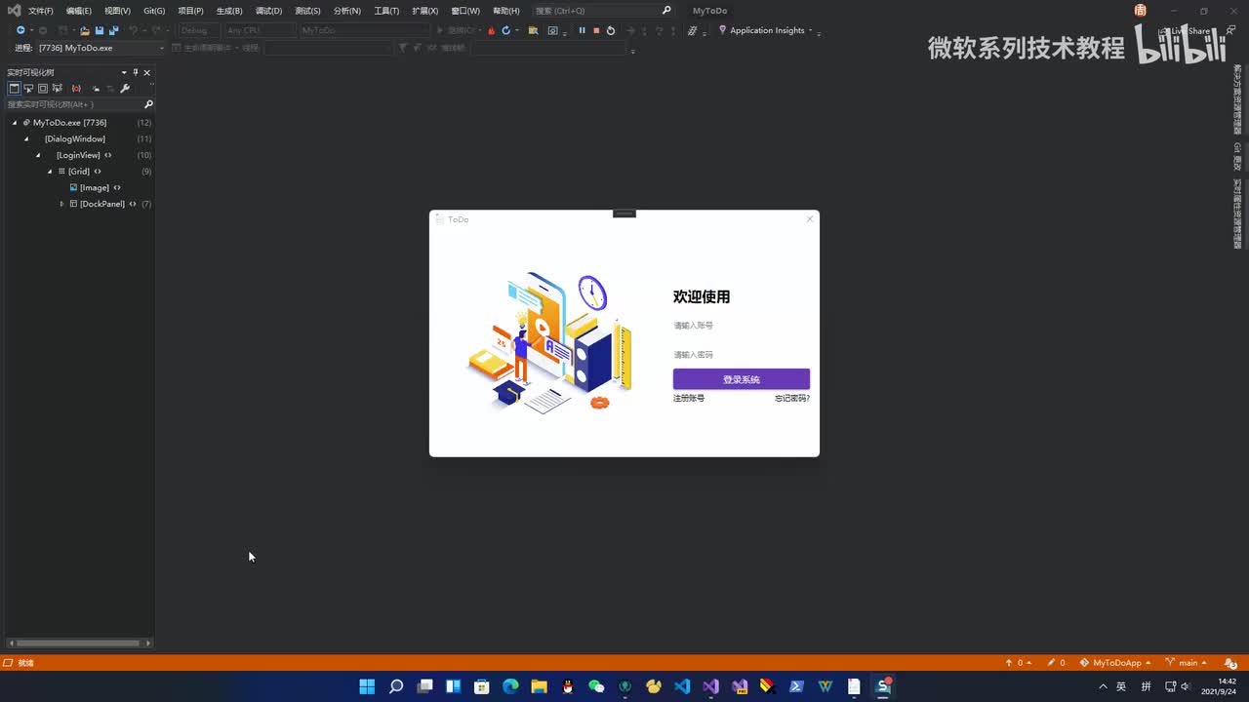Select the [Image] tree item
Viewport: 1249px width, 702px height.
coord(95,187)
